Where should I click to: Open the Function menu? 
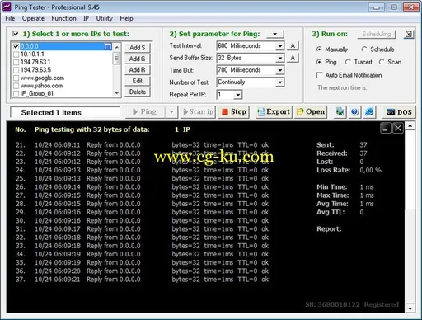[63, 18]
